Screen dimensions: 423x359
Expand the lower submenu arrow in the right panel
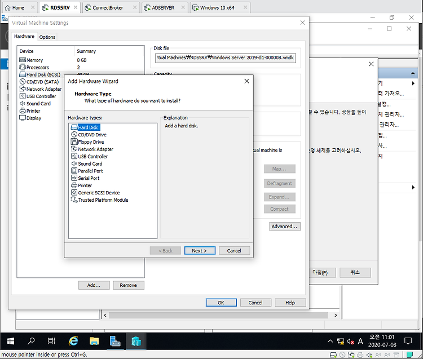pos(413,187)
